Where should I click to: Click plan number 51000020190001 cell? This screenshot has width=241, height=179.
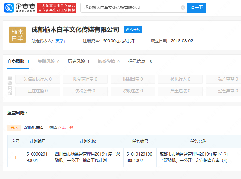point(37,157)
